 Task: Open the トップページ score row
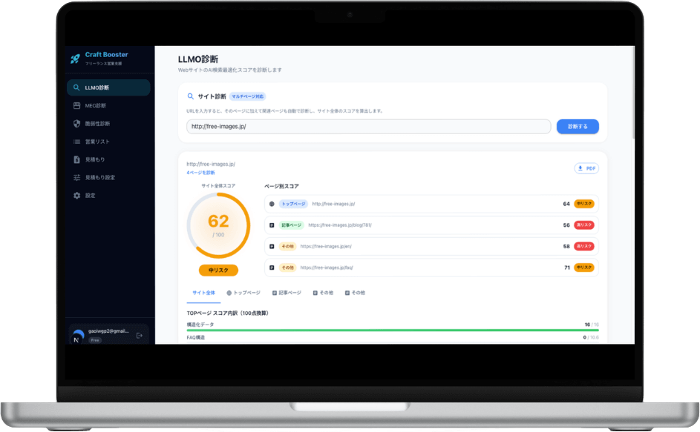[431, 204]
